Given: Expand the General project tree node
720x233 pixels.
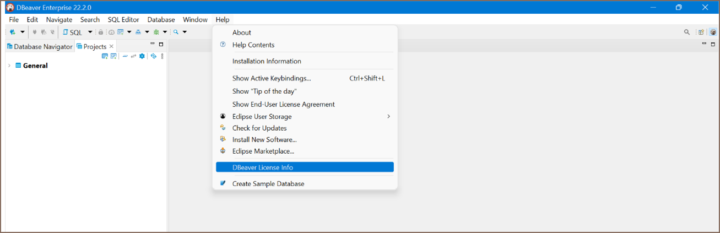Looking at the screenshot, I should [9, 66].
